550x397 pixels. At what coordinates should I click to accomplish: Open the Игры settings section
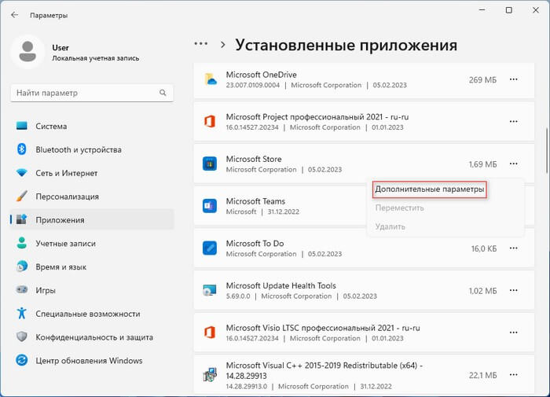92,290
